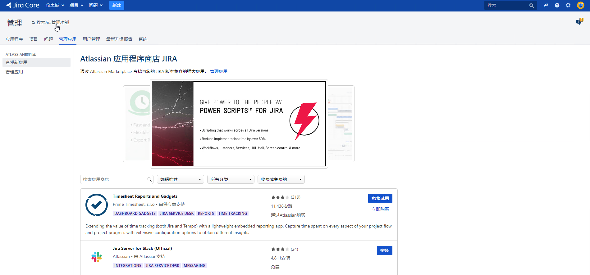Image resolution: width=590 pixels, height=275 pixels.
Task: Click the 4,811安装 install count text
Action: pyautogui.click(x=280, y=258)
